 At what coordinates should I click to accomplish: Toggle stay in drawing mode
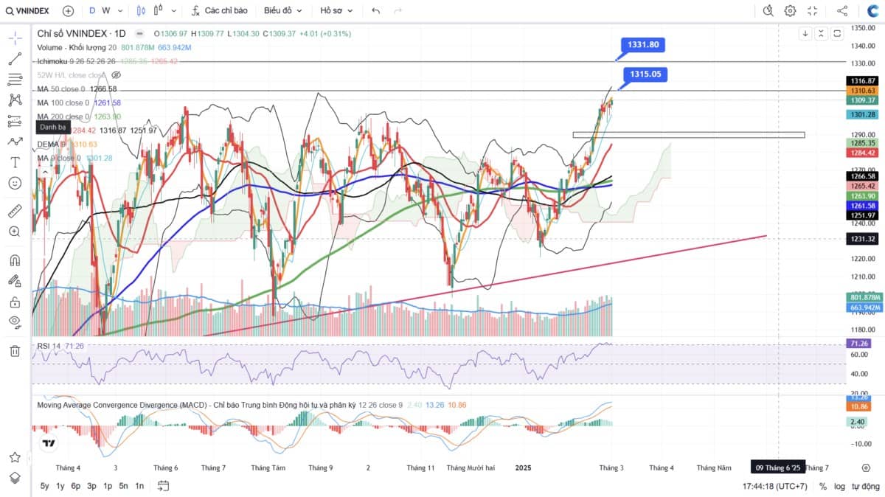point(15,281)
